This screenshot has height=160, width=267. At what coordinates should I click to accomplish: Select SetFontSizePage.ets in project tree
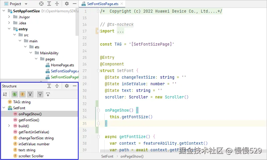65,71
